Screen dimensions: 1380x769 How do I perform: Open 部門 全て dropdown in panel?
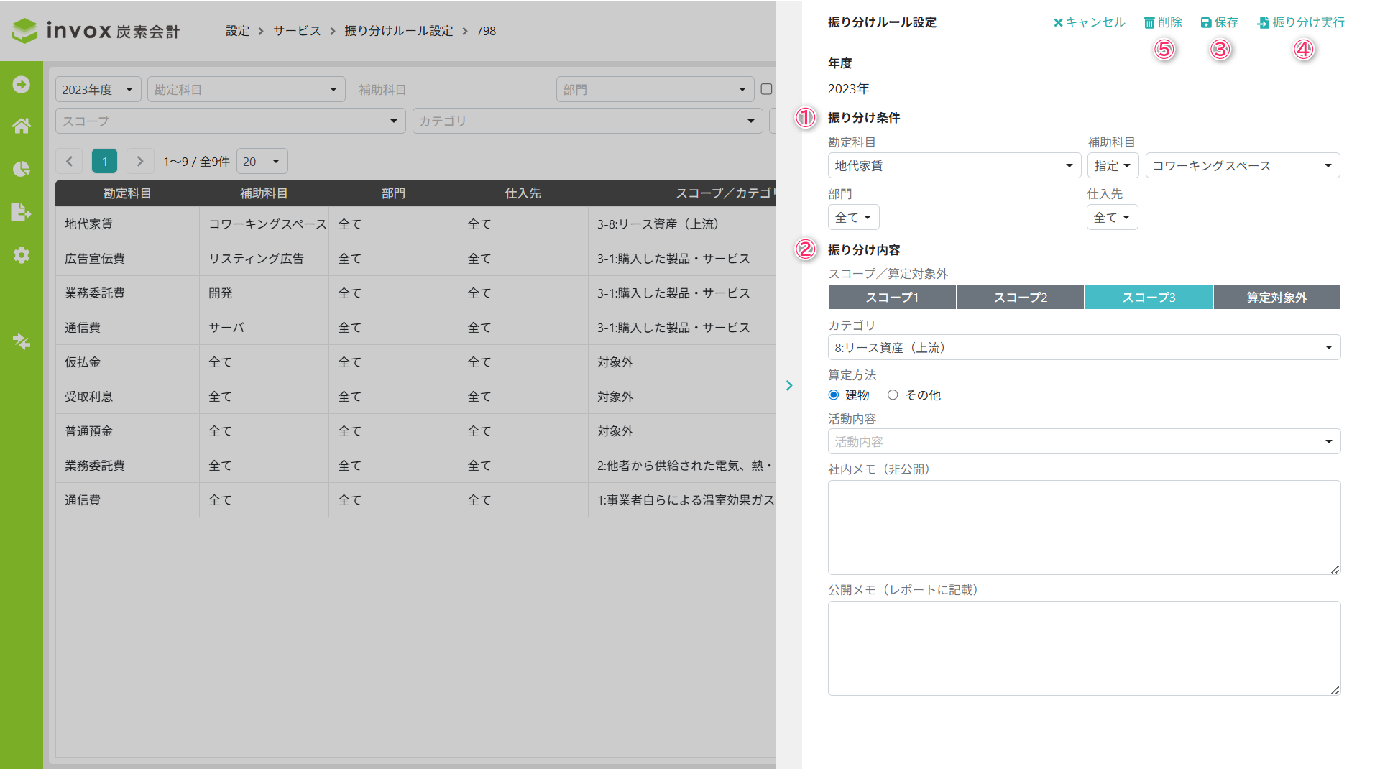(x=854, y=217)
